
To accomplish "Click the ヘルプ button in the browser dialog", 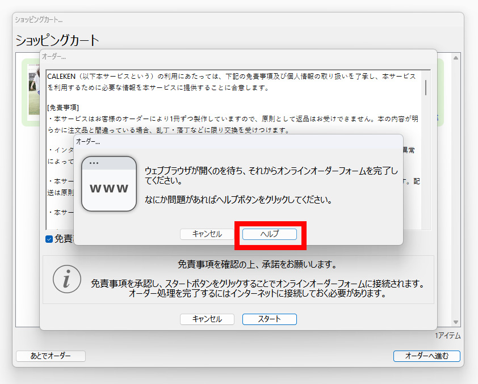I will tap(269, 234).
